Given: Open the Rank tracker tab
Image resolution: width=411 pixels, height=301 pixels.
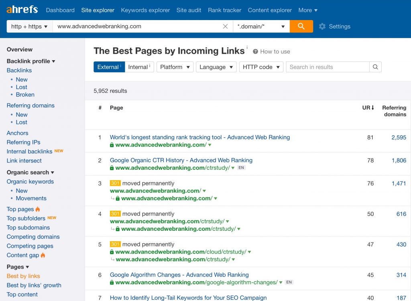Looking at the screenshot, I should pos(225,10).
